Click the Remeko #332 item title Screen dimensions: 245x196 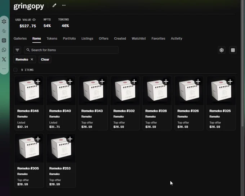coord(124,111)
